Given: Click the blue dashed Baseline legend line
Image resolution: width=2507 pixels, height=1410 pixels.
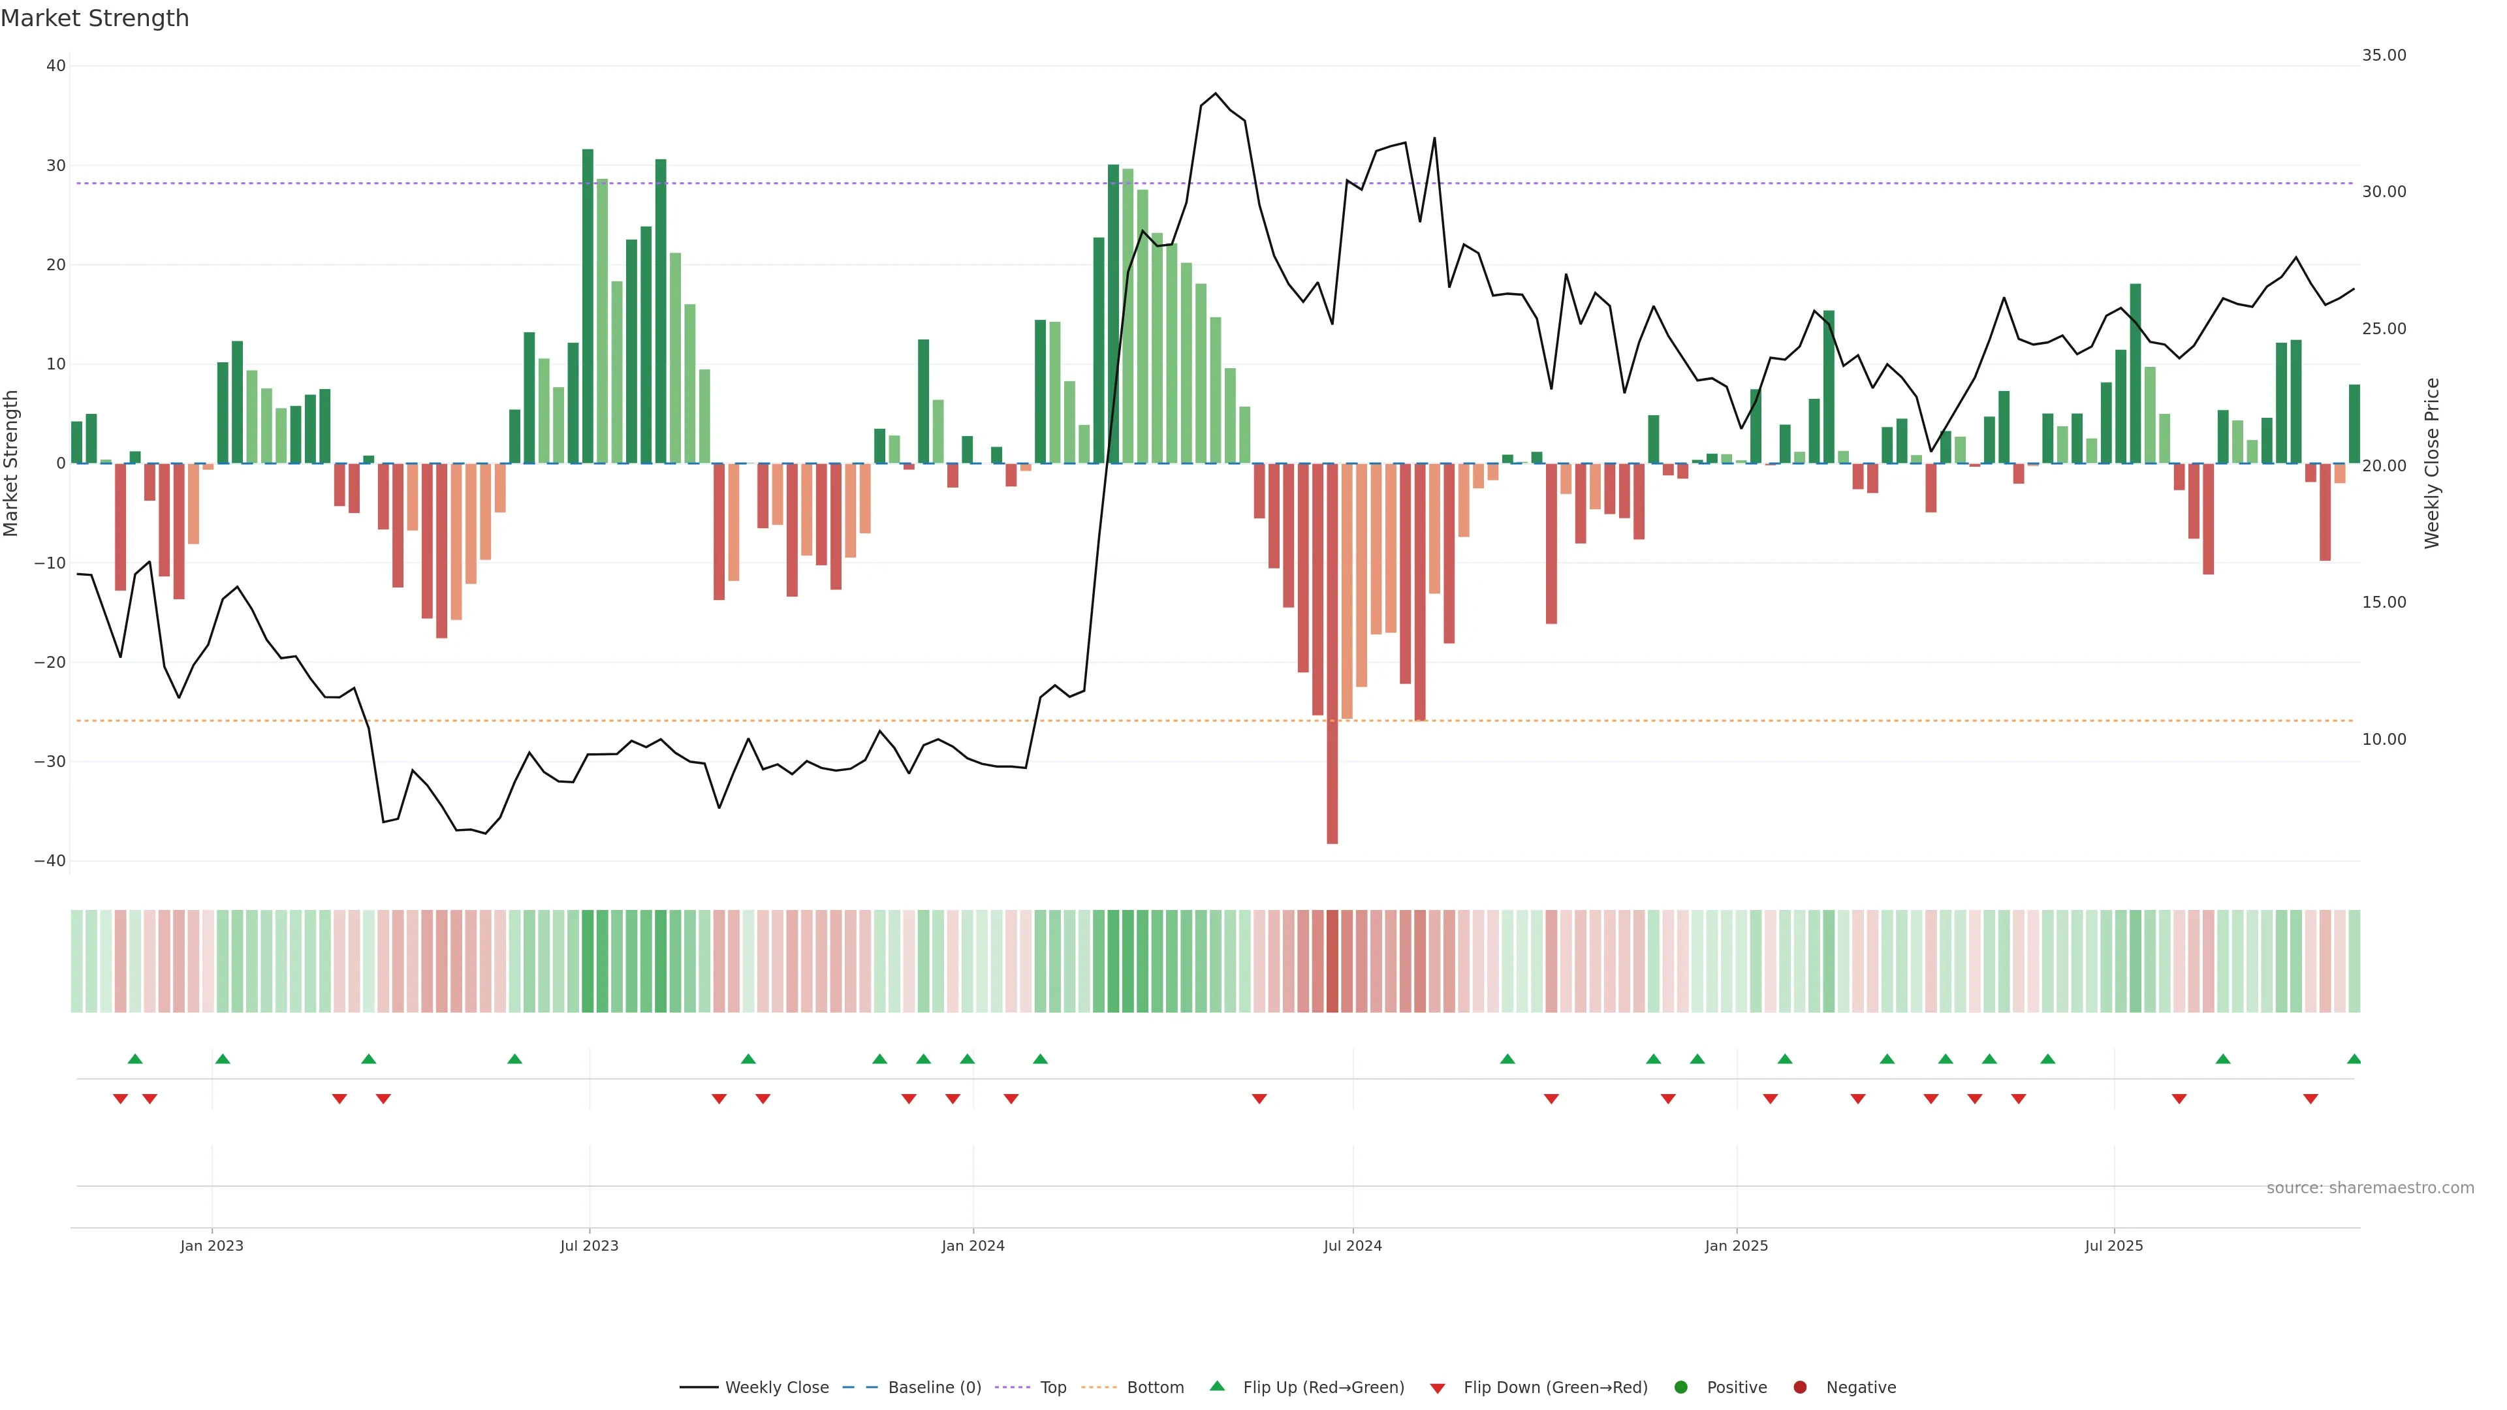Looking at the screenshot, I should (860, 1388).
